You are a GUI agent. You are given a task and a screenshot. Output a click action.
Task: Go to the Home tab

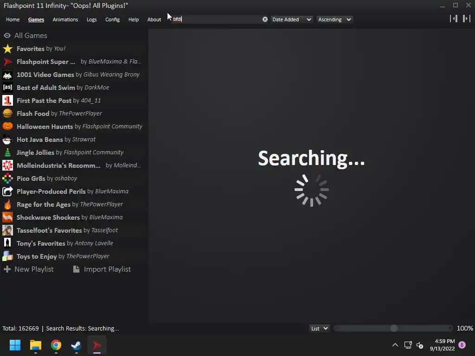[13, 19]
